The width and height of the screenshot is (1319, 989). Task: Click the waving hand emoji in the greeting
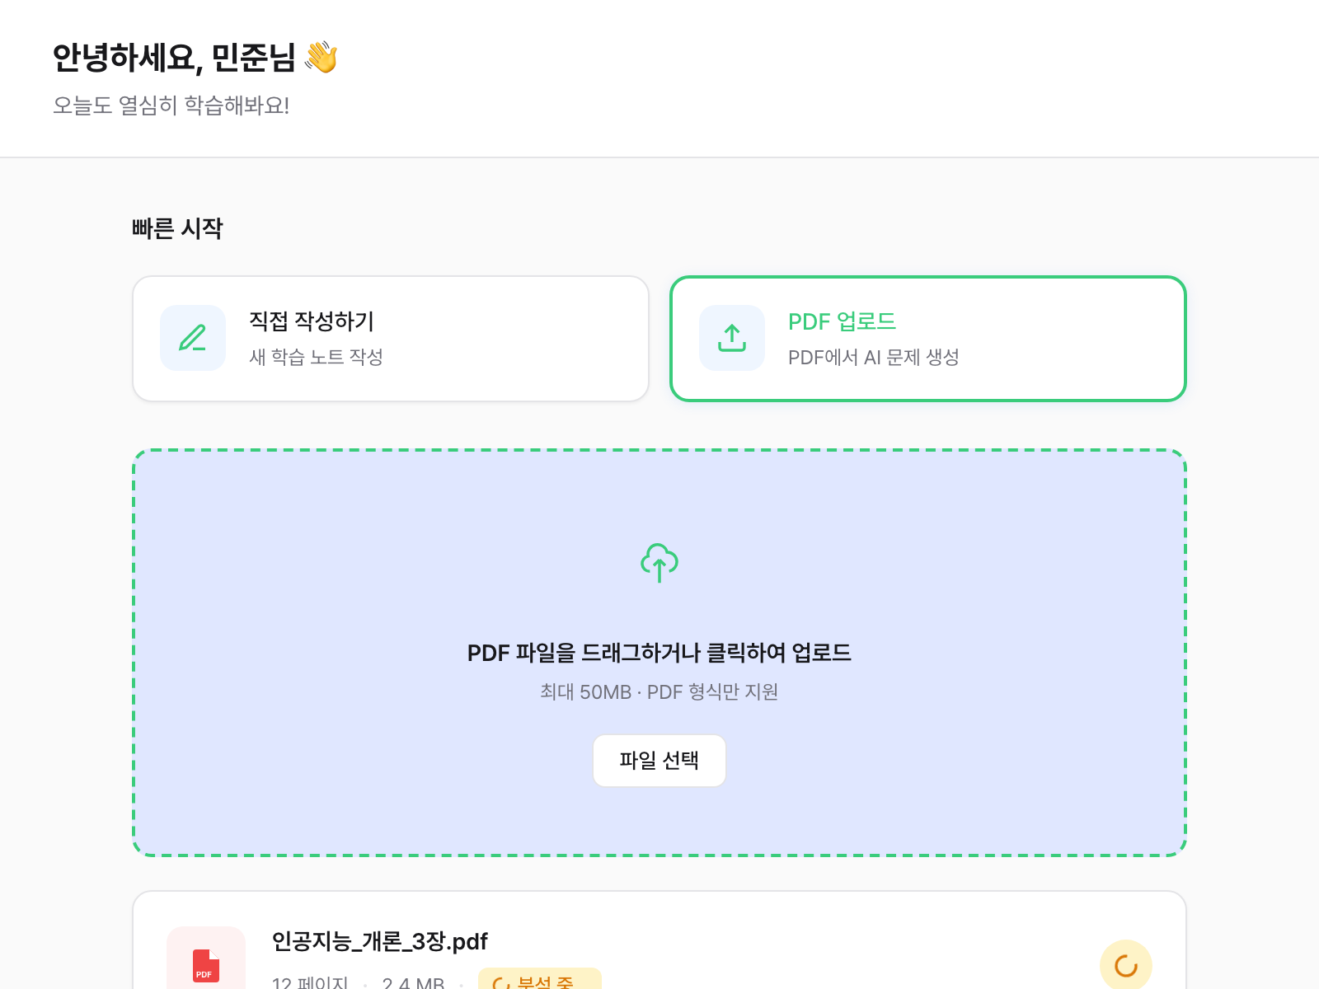321,58
